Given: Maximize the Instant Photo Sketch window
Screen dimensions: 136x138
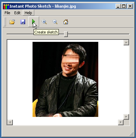Looking at the screenshot, I should click(124, 6).
